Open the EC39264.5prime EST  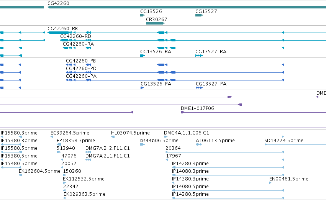point(70,133)
